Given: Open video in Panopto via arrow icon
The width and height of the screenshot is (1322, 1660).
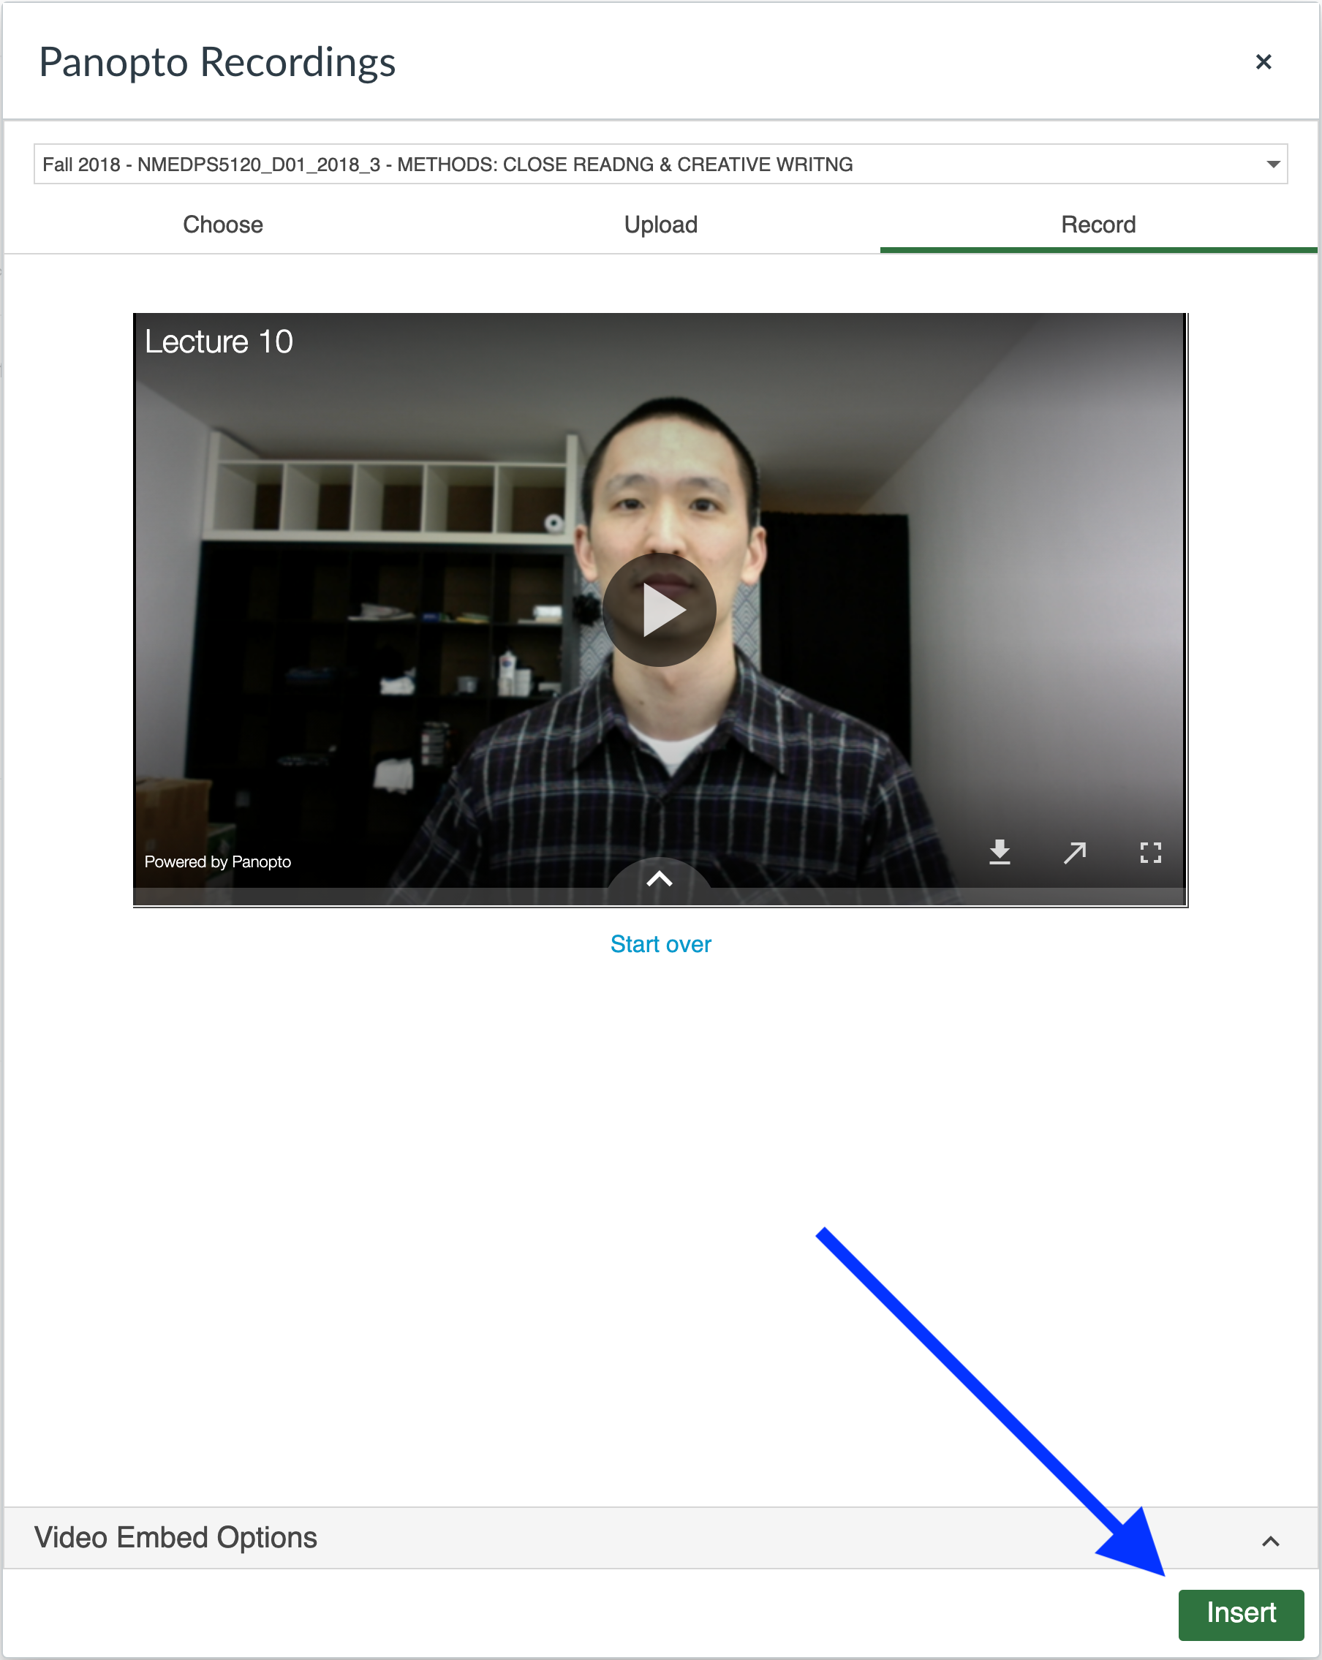Looking at the screenshot, I should (1075, 853).
